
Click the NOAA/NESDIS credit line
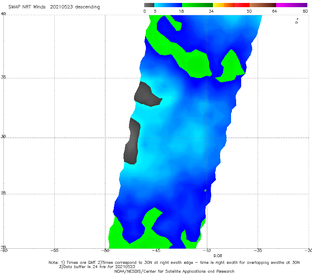click(174, 271)
